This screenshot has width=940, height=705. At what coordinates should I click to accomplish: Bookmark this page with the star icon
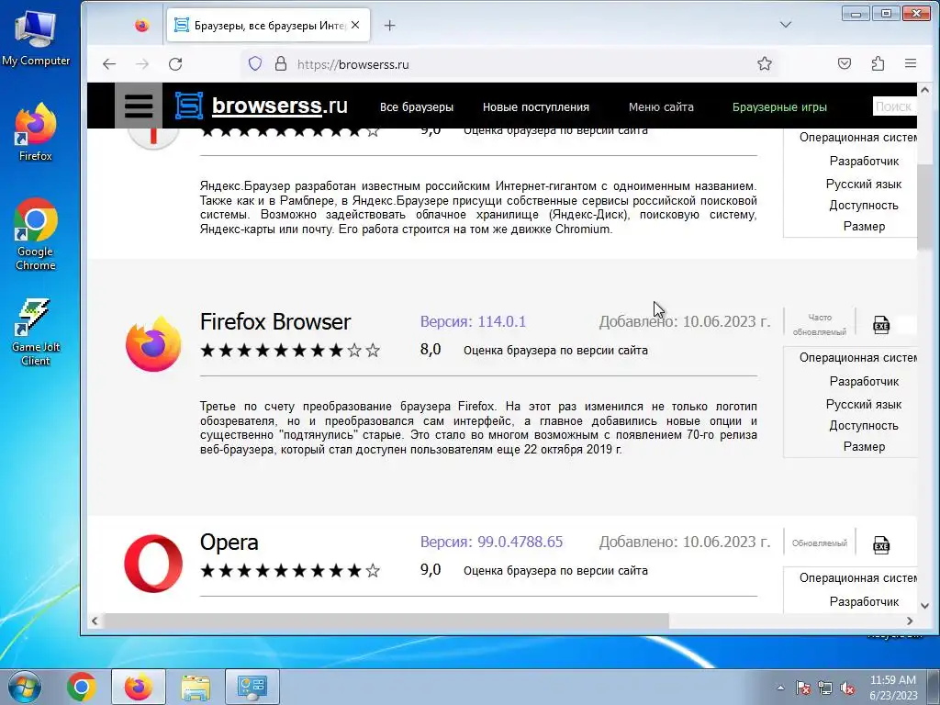tap(765, 63)
